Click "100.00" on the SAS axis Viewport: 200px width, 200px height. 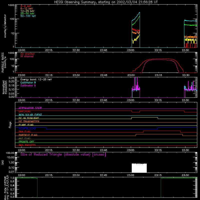tap(10, 153)
